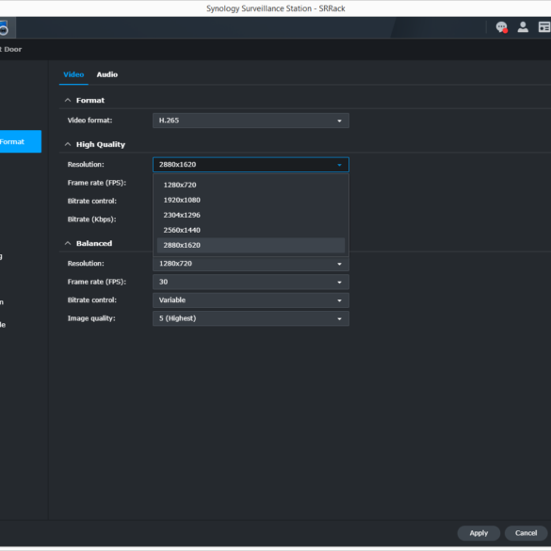This screenshot has width=551, height=551.
Task: Collapse the Format section
Action: 68,101
